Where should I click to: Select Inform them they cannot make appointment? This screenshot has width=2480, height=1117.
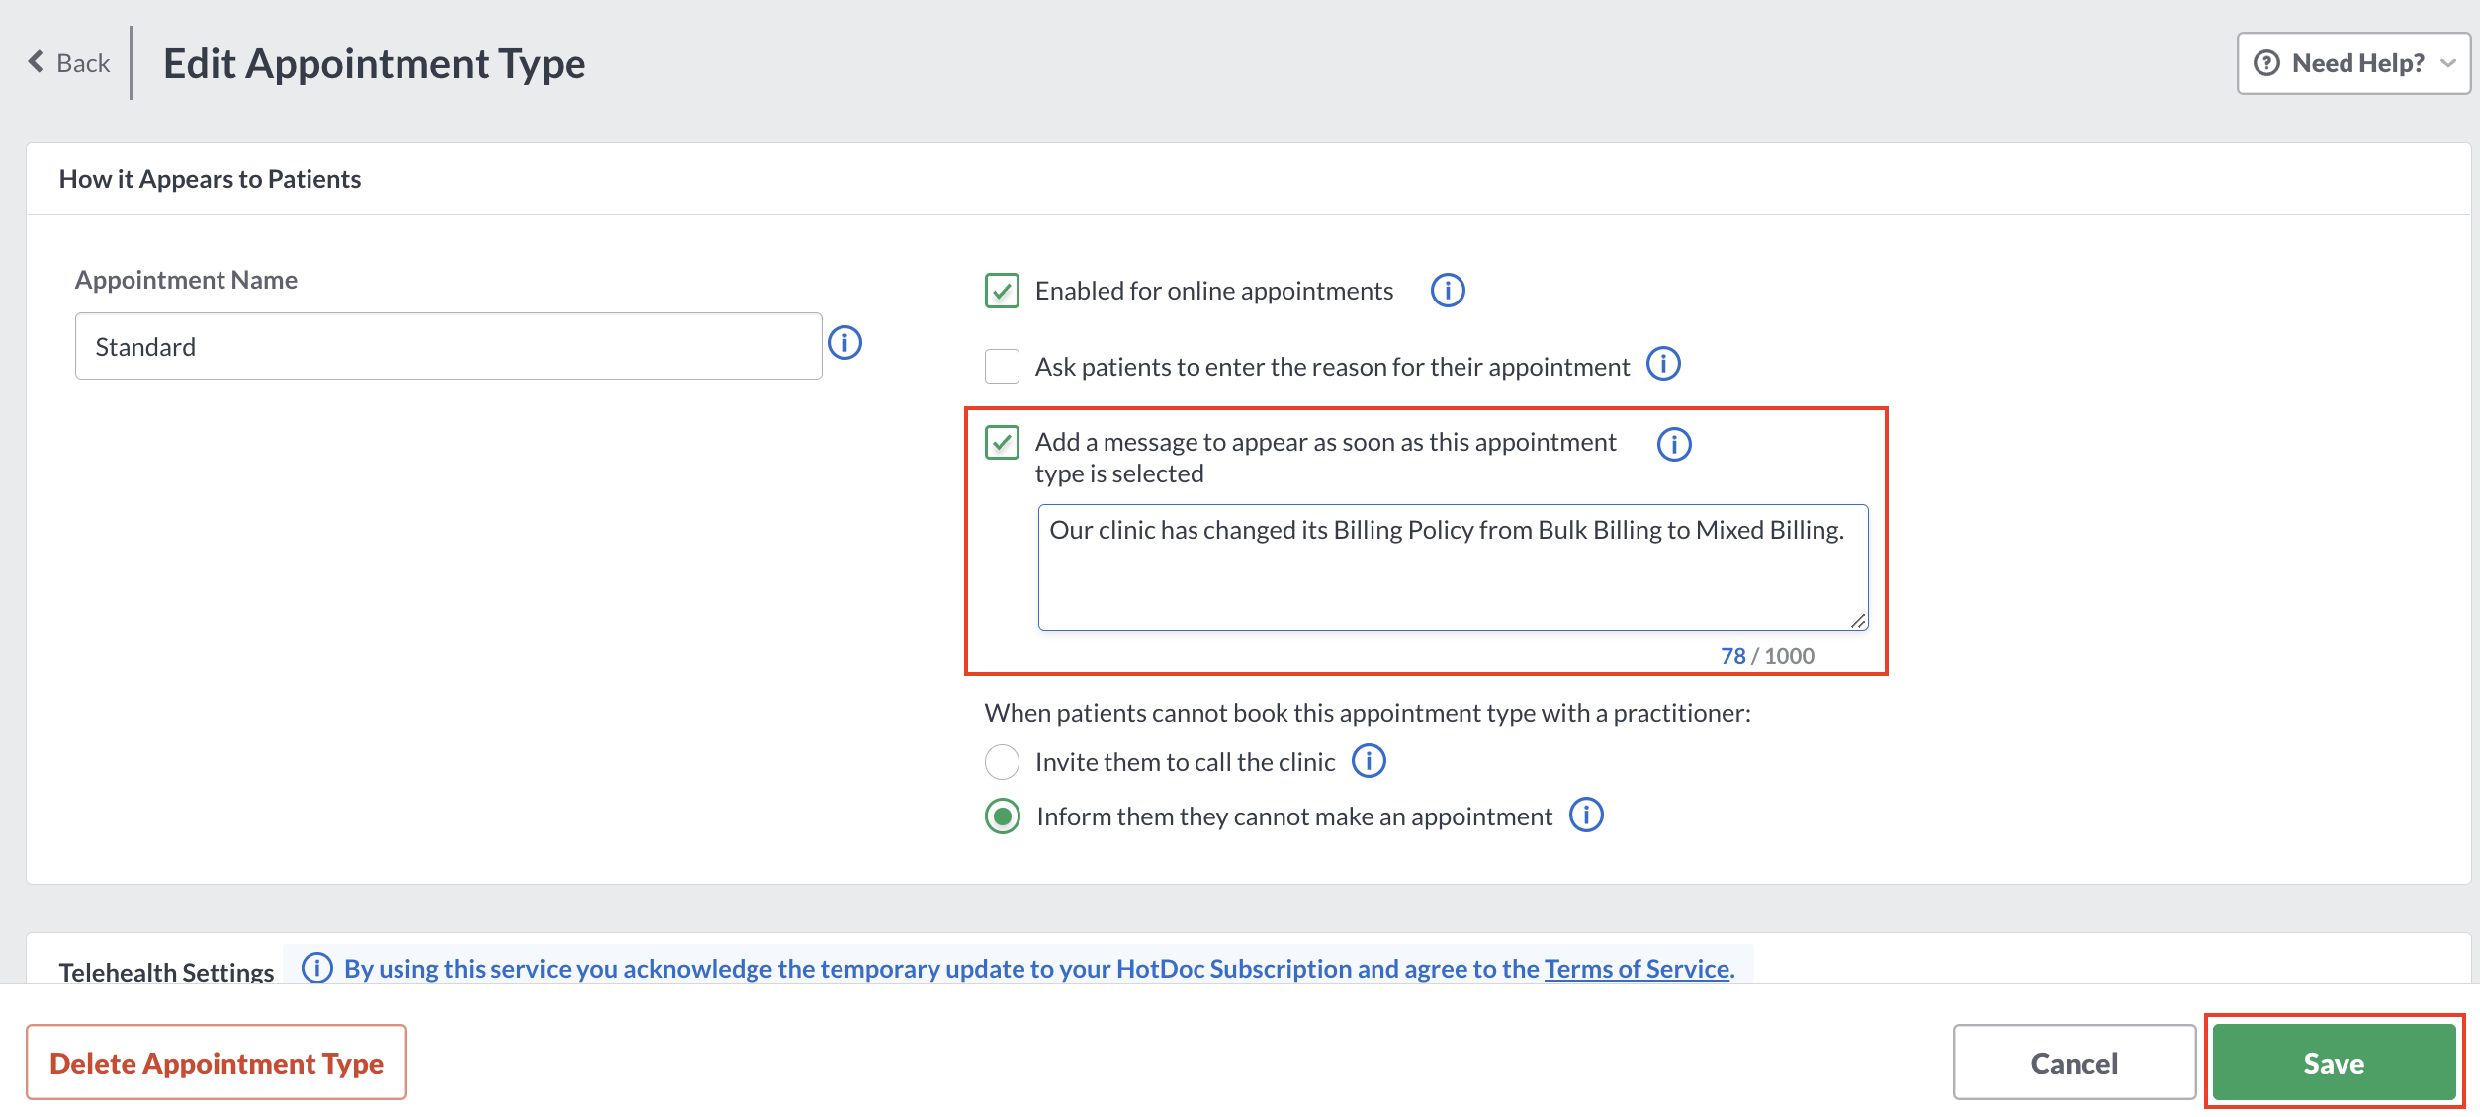[x=1003, y=816]
